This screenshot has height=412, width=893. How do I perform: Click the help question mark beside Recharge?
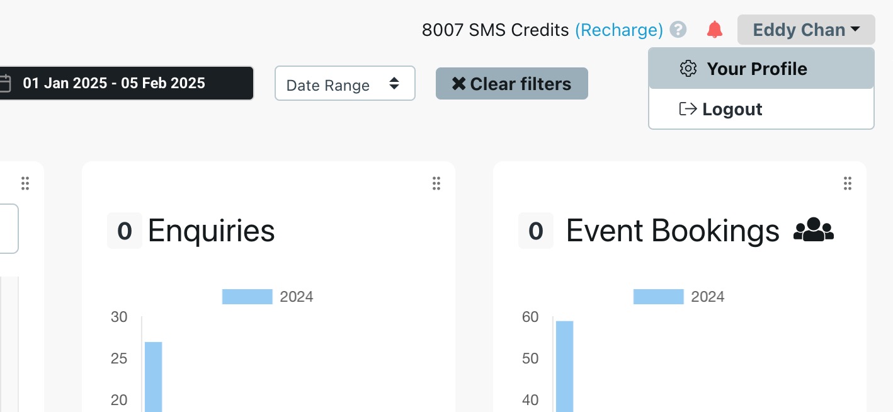pyautogui.click(x=678, y=30)
